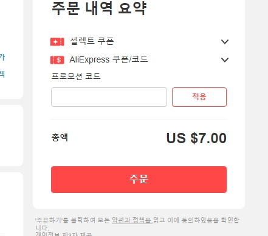Image resolution: width=268 pixels, height=236 pixels.
Task: Open the blue link ending in 택
Action: [x=2, y=74]
